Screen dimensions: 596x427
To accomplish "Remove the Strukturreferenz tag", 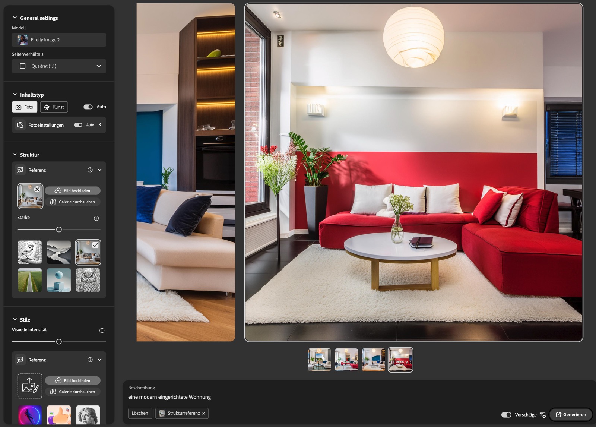I will pyautogui.click(x=204, y=414).
